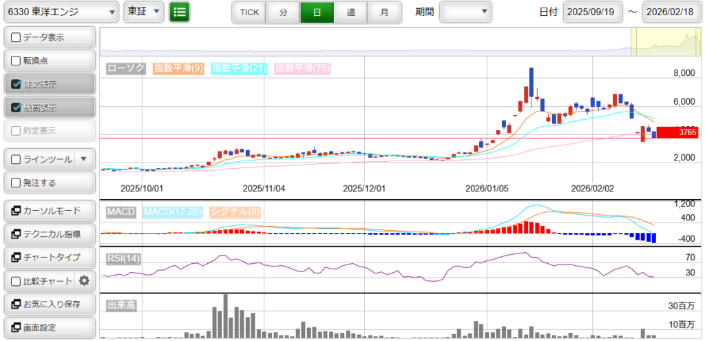
Task: Click the 3765 current price marker
Action: [x=677, y=132]
